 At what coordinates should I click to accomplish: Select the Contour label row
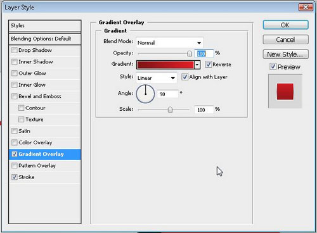point(36,108)
